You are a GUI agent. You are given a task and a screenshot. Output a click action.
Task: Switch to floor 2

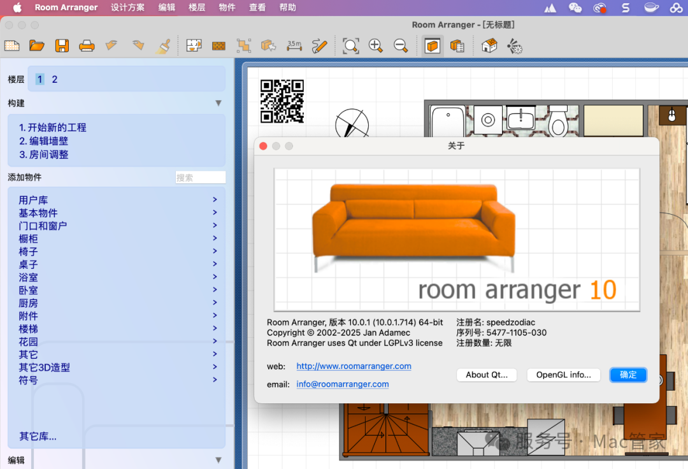click(55, 79)
